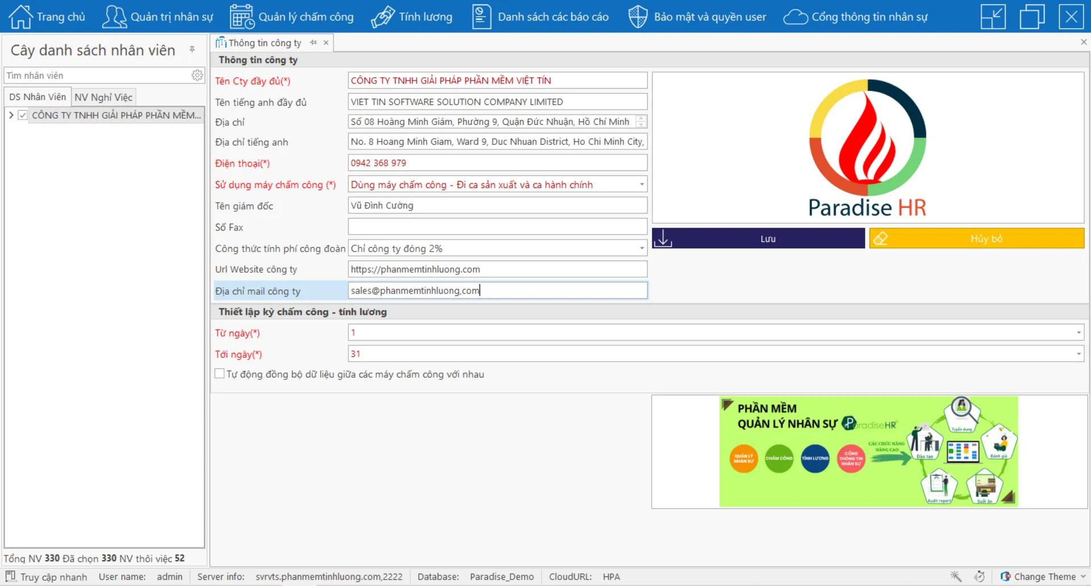The height and width of the screenshot is (586, 1091).
Task: Expand the CÔNG TY TNHH tree node
Action: coord(11,115)
